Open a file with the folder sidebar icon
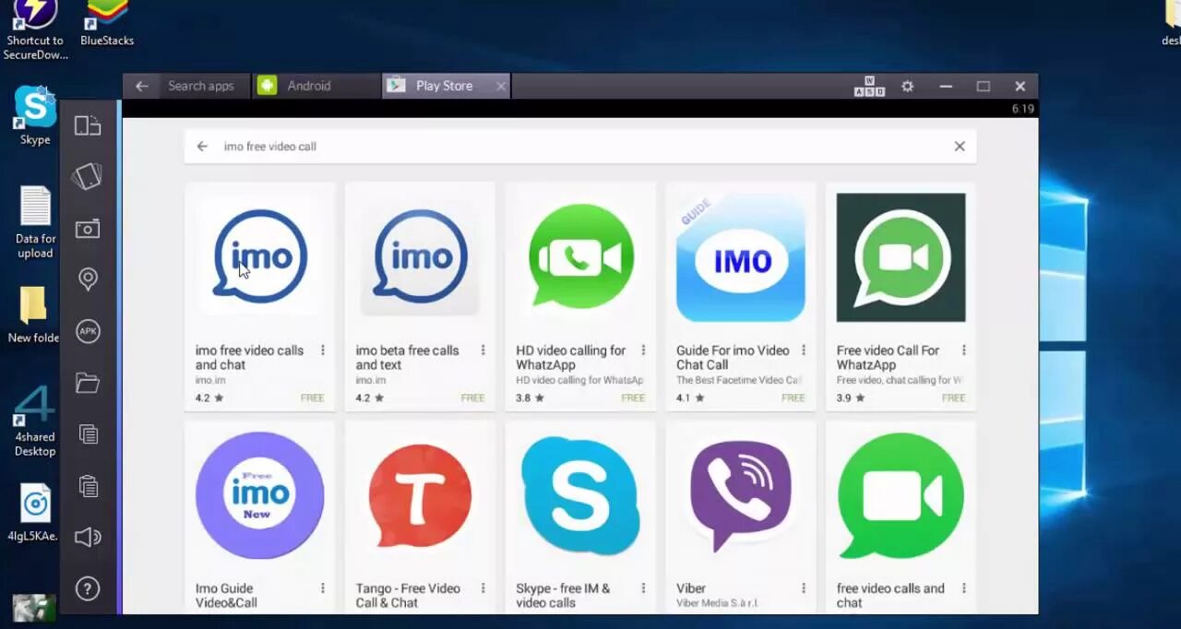 (x=88, y=382)
